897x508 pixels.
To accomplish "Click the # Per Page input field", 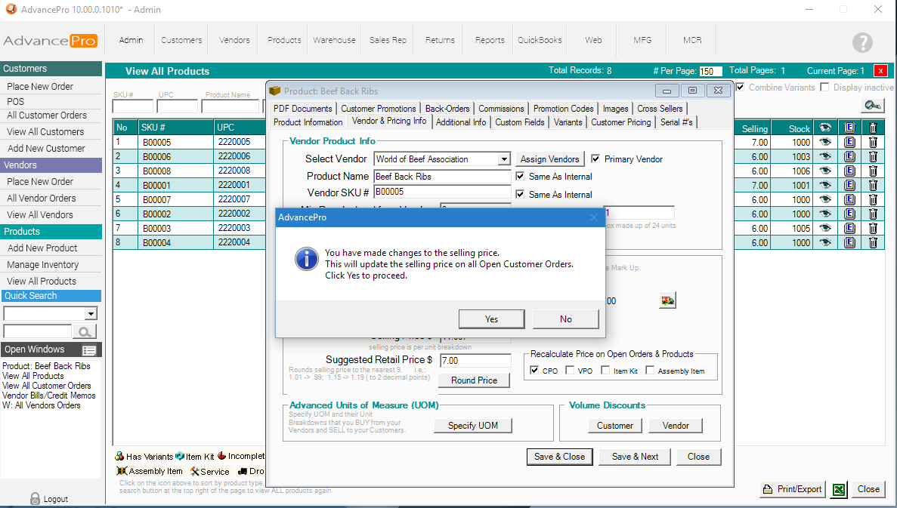I will 710,72.
